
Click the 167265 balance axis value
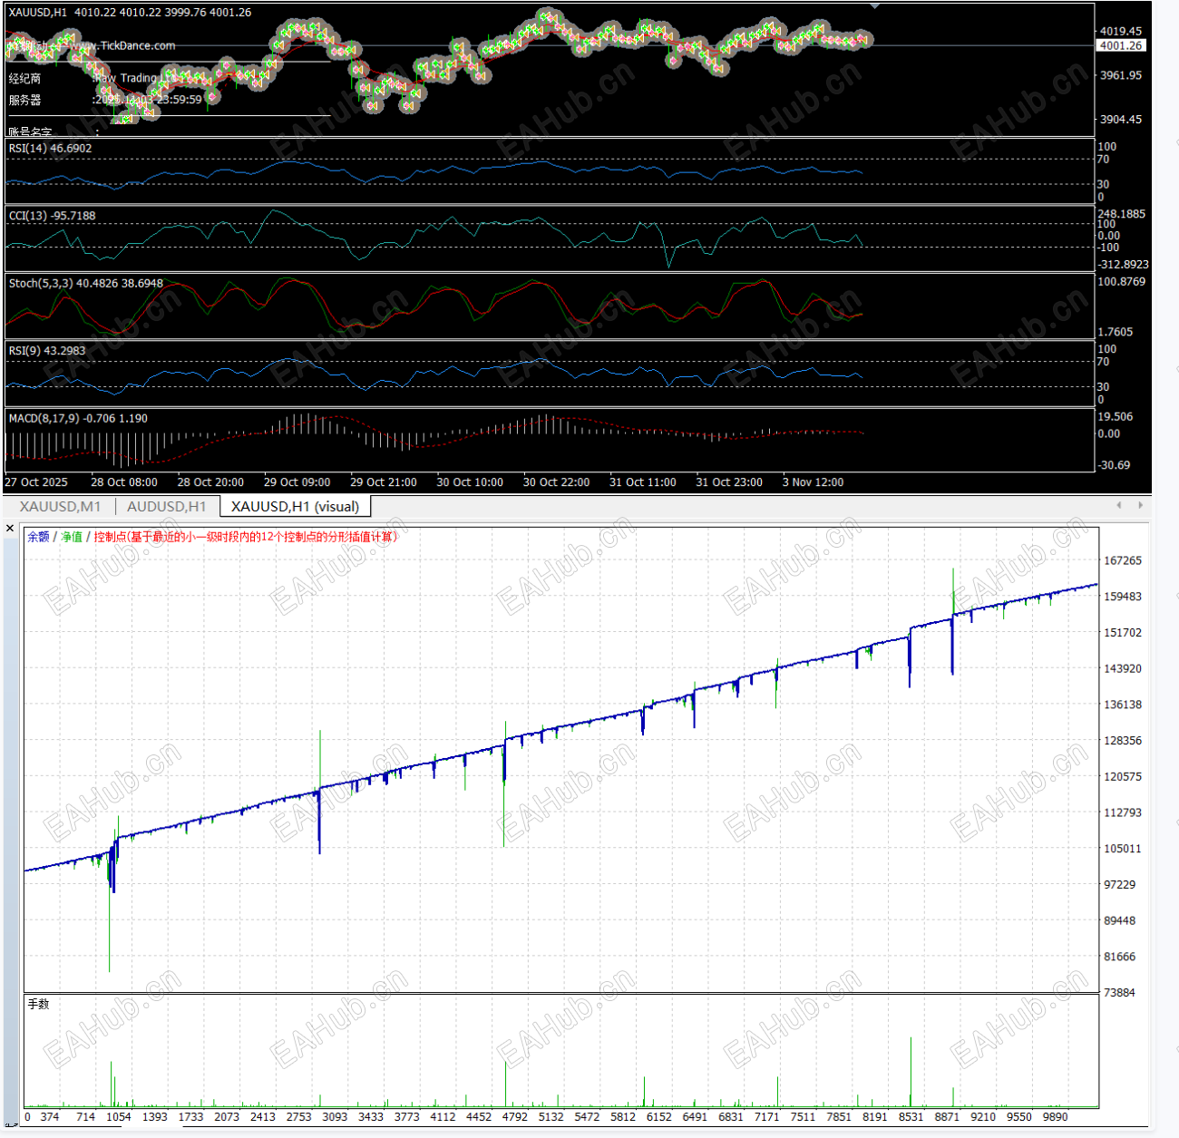tap(1123, 560)
